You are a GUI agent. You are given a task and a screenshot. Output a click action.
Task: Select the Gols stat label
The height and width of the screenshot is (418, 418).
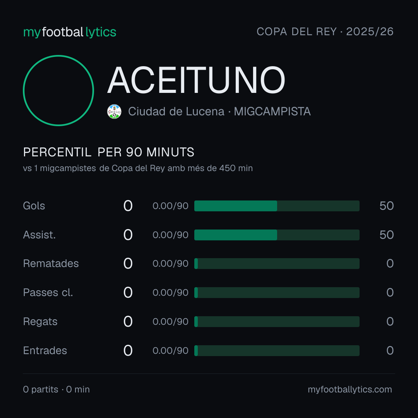[x=34, y=206]
